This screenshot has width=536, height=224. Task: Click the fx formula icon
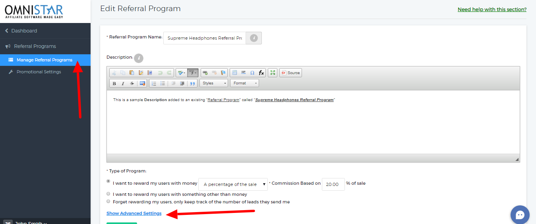click(261, 73)
